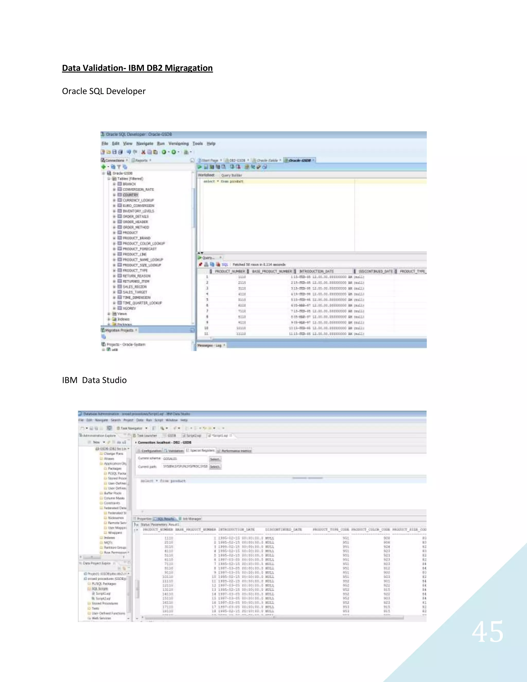The height and width of the screenshot is (682, 527).
Task: Switch to the Query Builder tab
Action: point(231,175)
